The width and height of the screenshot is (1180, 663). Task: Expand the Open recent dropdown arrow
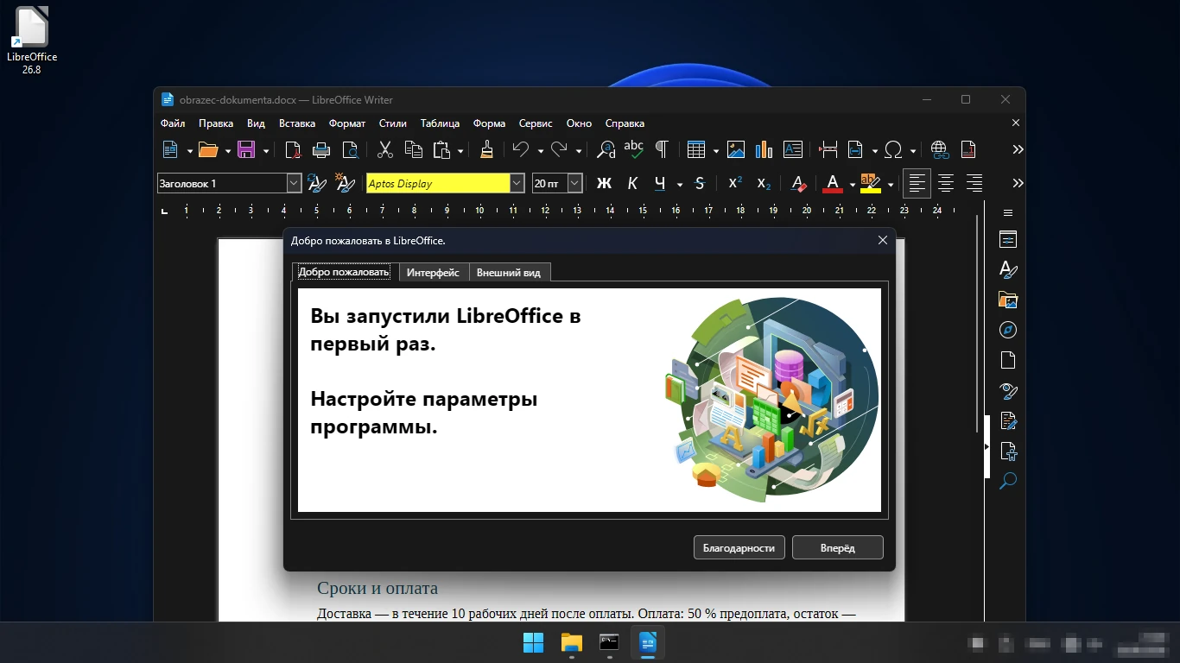click(228, 150)
